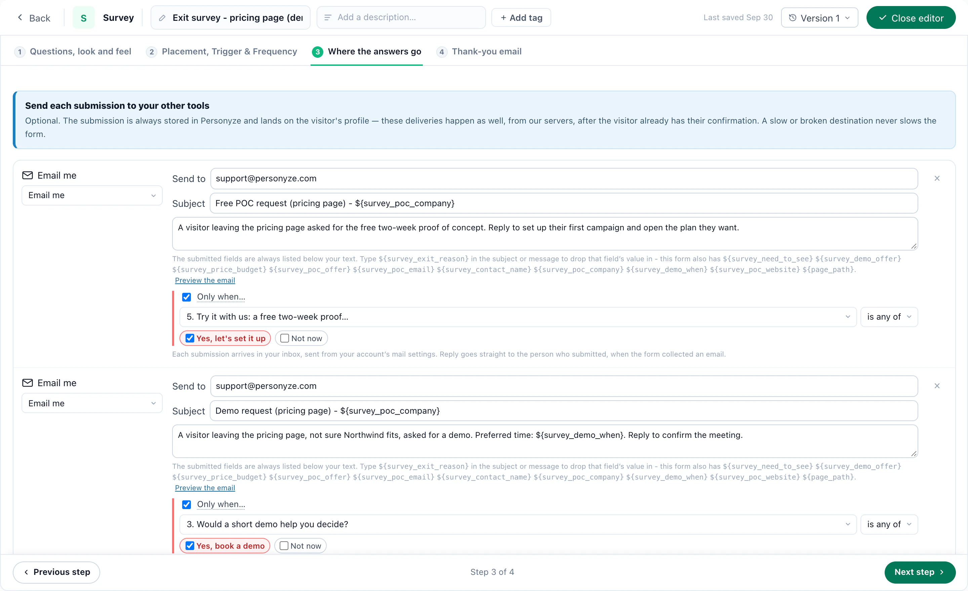This screenshot has width=968, height=591.
Task: Select 'Where the answers go' tab
Action: (x=367, y=52)
